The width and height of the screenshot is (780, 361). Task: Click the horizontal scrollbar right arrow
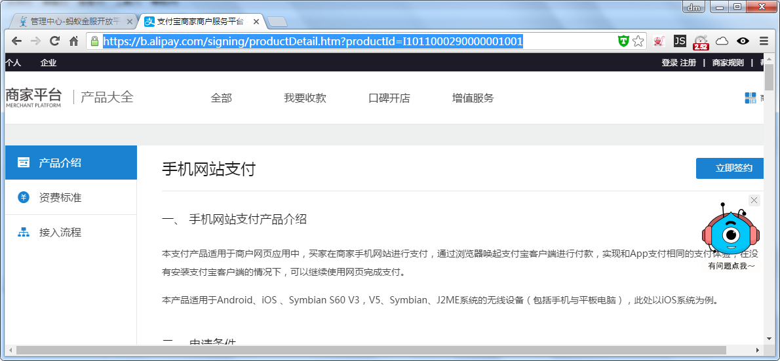click(x=757, y=350)
